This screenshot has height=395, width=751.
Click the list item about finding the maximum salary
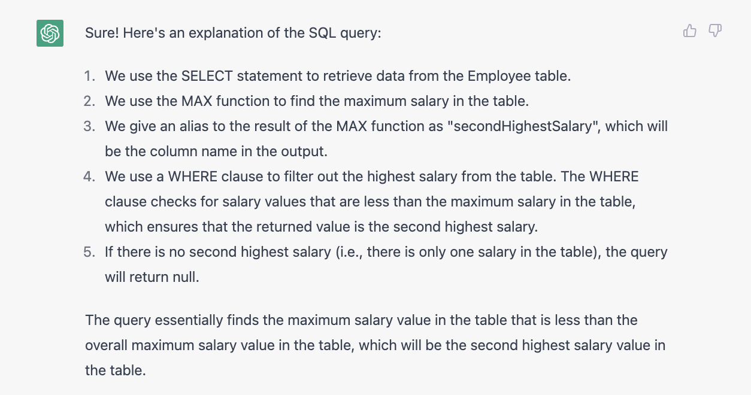317,101
